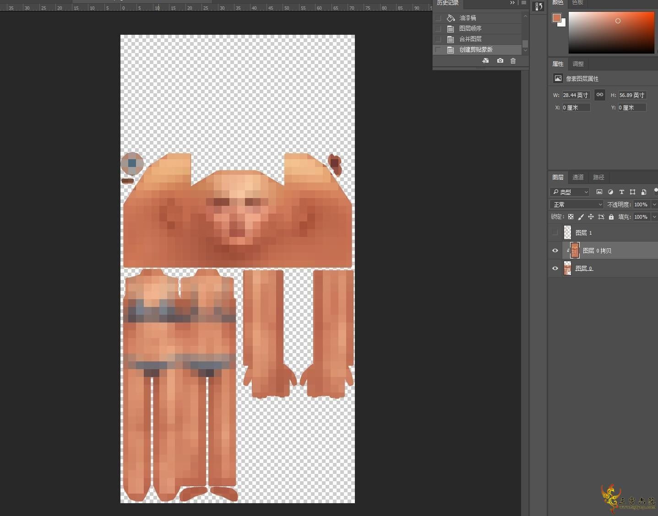Screen dimensions: 658x516
Task: Filter layers by adjustment layers icon
Action: click(x=610, y=192)
